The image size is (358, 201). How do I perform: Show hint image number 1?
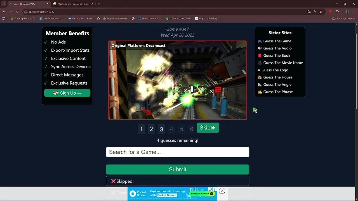pyautogui.click(x=141, y=129)
